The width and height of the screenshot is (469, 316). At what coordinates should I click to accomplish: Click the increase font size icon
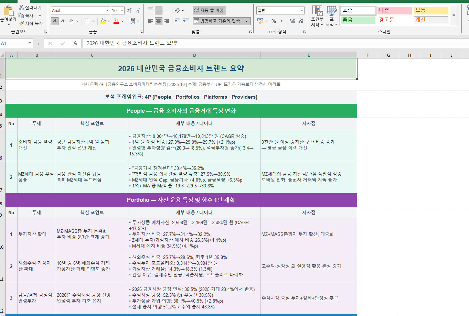pyautogui.click(x=129, y=11)
